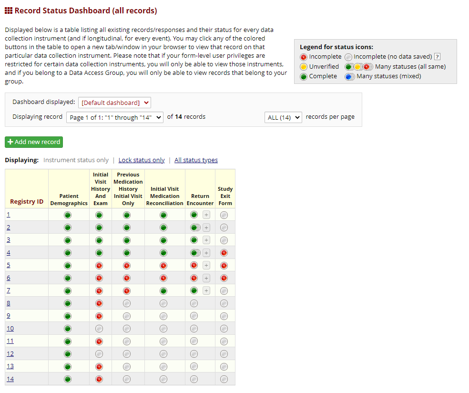The height and width of the screenshot is (393, 469).
Task: Expand the Displaying record page dropdown
Action: [115, 117]
